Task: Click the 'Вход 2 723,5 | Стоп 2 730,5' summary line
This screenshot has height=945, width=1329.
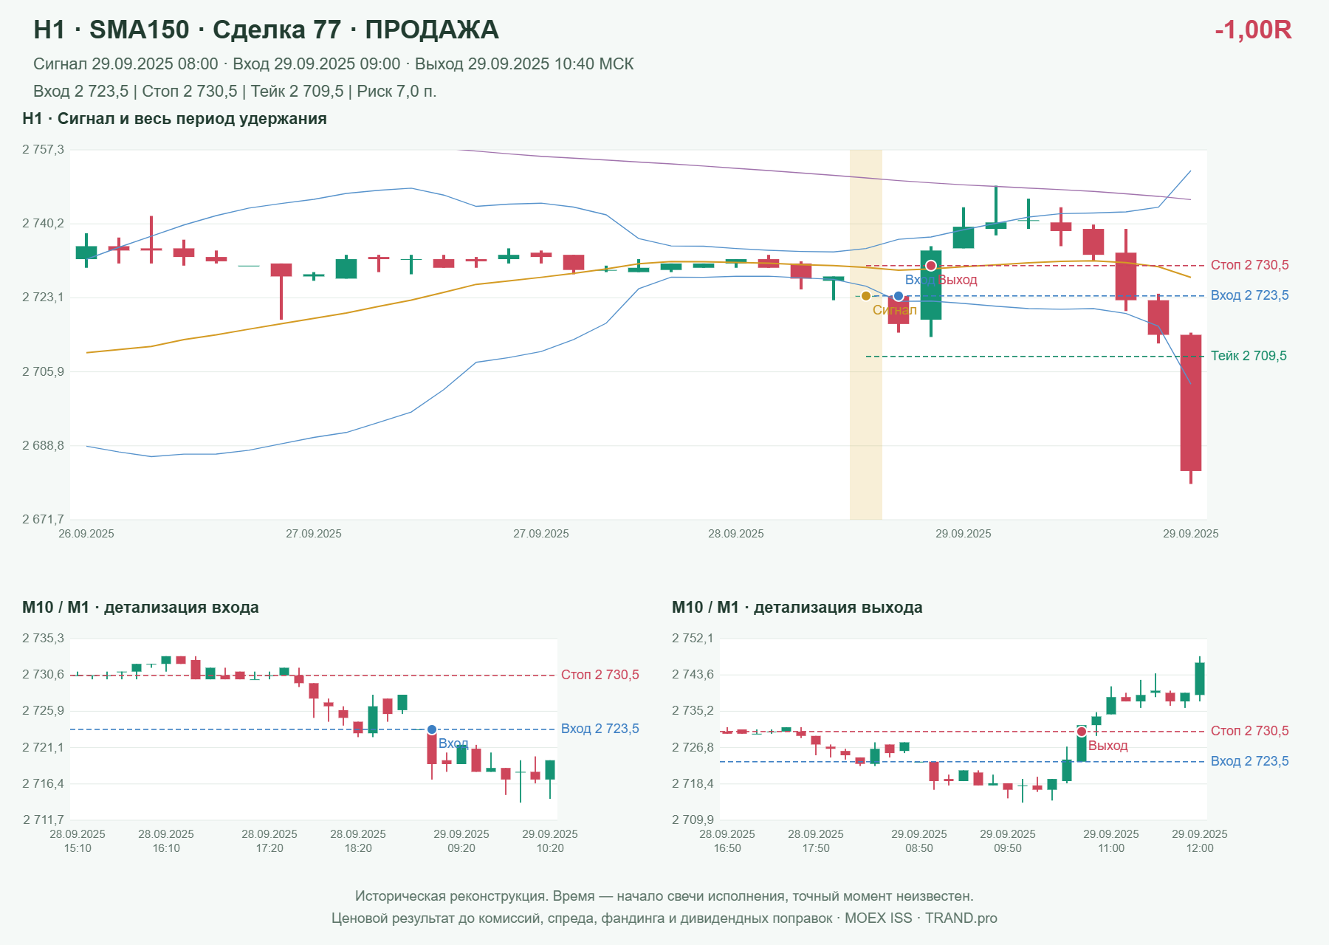Action: pyautogui.click(x=235, y=92)
